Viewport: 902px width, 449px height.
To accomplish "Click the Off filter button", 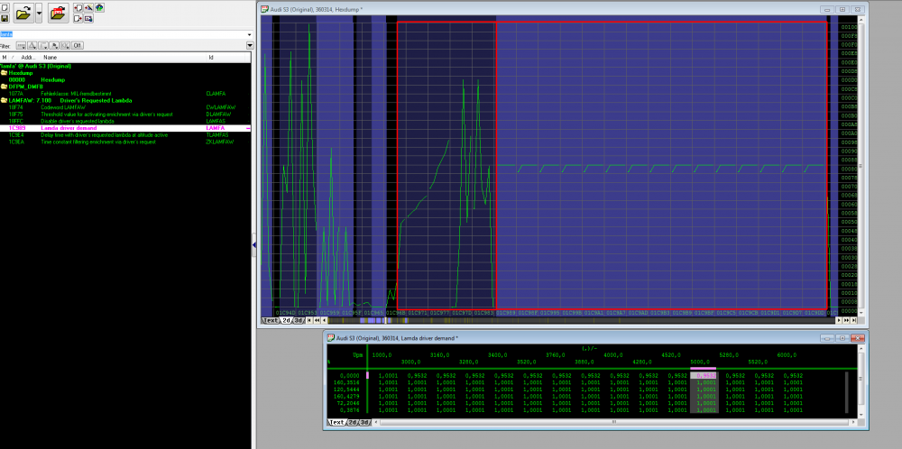I will [77, 45].
